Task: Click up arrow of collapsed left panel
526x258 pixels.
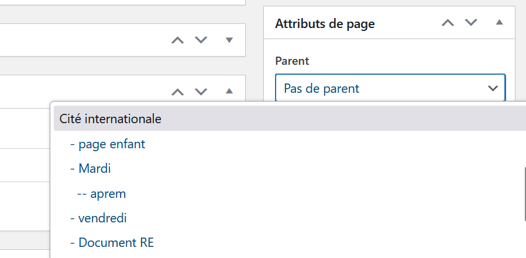Action: 178,40
